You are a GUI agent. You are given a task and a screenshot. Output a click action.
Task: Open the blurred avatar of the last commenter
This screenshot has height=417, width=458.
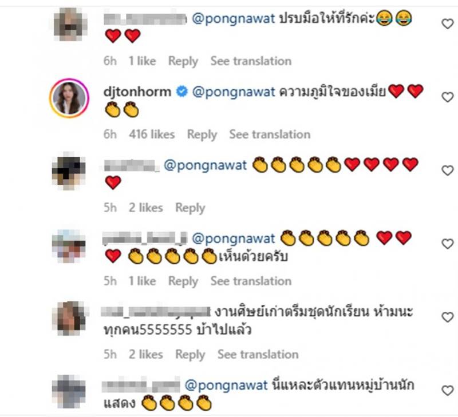click(69, 391)
